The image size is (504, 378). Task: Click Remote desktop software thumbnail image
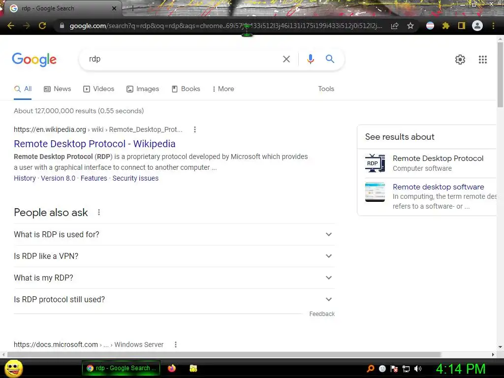[375, 192]
